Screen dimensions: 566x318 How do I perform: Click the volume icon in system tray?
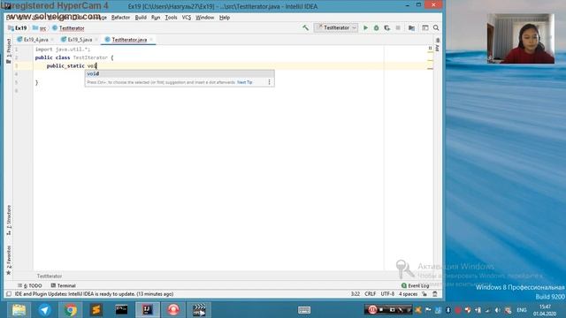(497, 310)
